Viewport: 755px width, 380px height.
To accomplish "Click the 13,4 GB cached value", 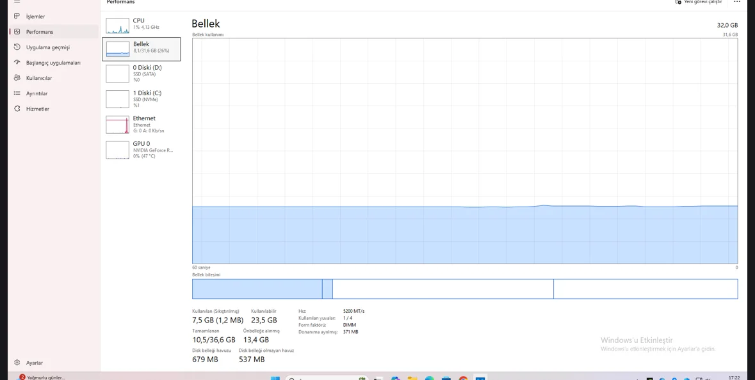I will (x=256, y=340).
